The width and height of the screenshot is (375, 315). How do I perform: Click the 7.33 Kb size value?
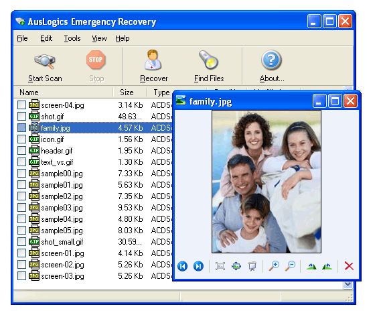pyautogui.click(x=131, y=174)
